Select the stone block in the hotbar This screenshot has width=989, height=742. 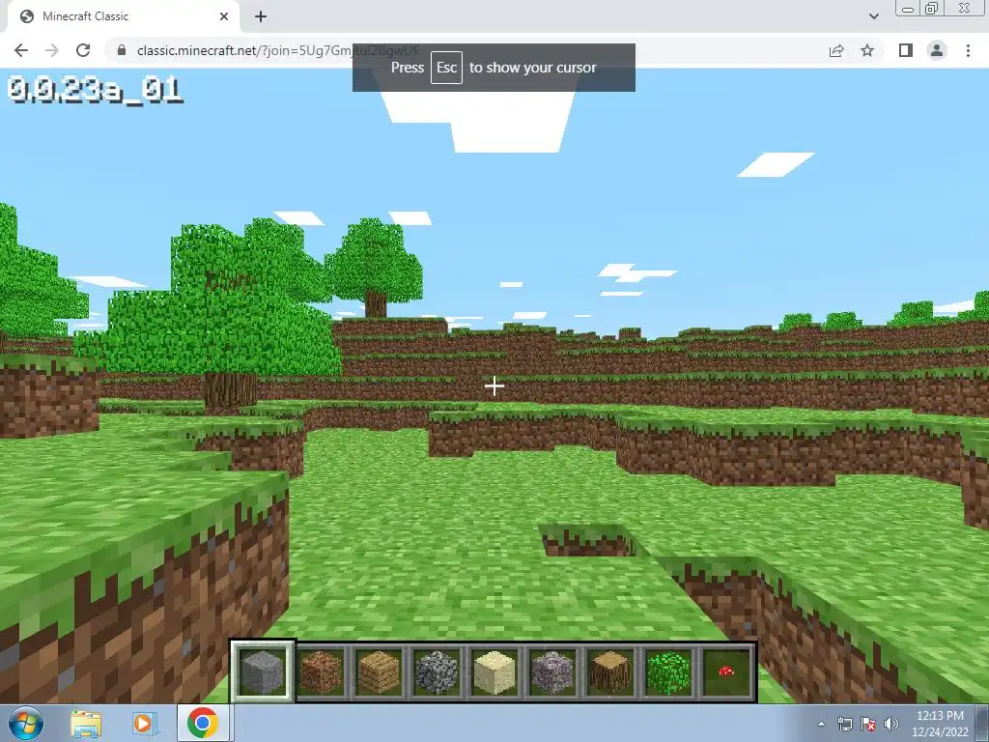[263, 671]
